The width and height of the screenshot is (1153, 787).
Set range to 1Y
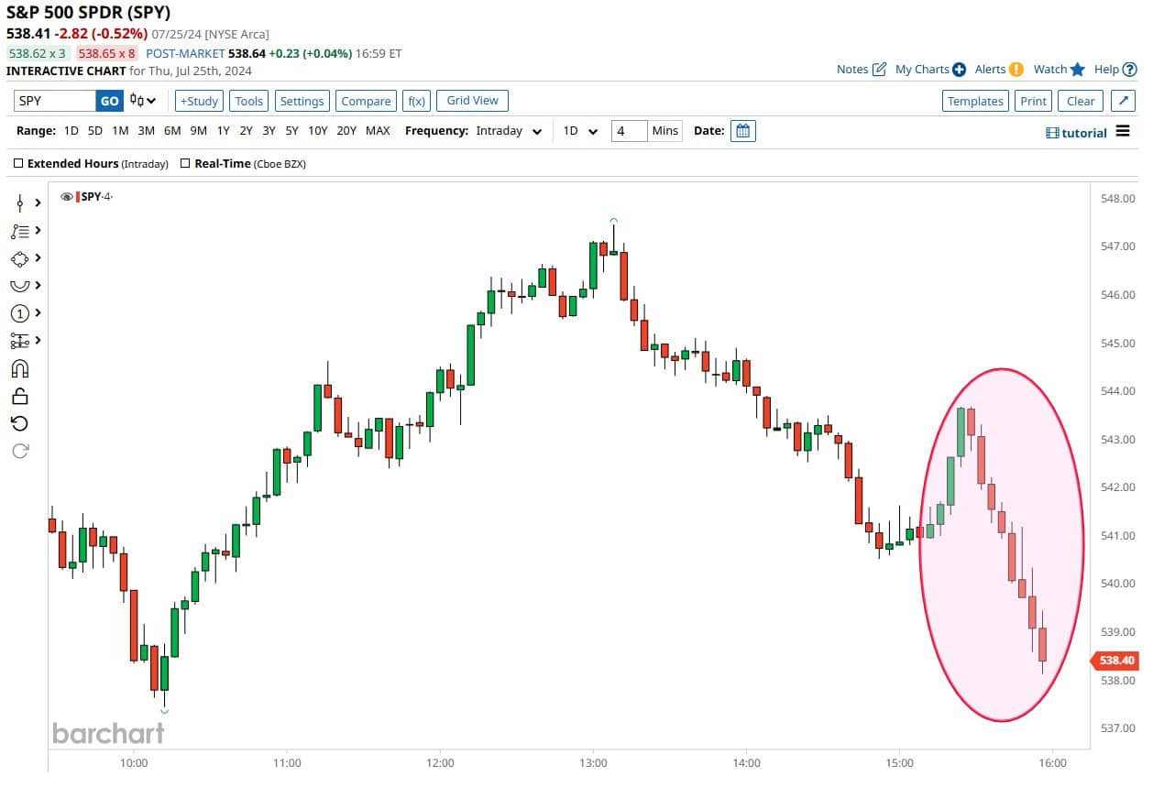tap(224, 131)
